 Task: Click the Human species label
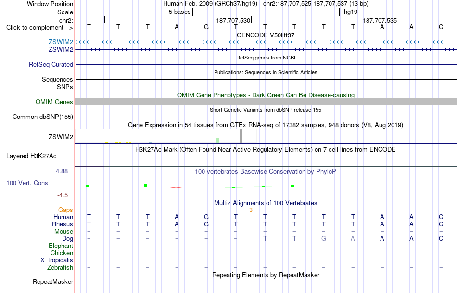(x=63, y=217)
